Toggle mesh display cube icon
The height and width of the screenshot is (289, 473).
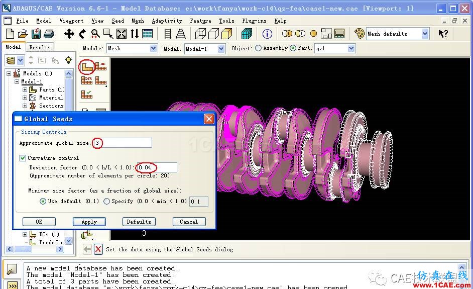click(247, 34)
